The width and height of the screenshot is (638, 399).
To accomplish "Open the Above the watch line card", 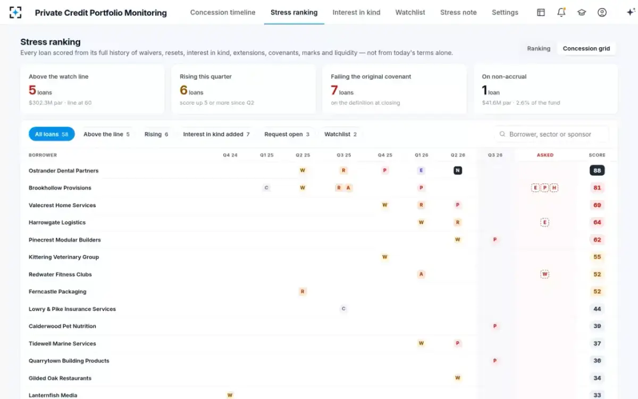I will click(93, 89).
